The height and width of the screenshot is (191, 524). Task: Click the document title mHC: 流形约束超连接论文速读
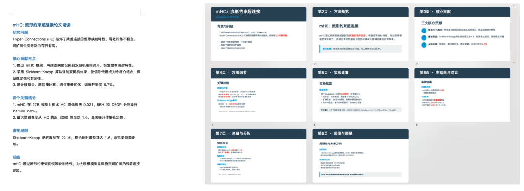(41, 25)
